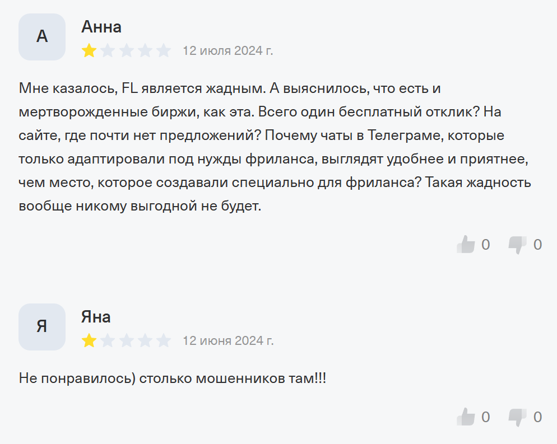
Task: Select the text of Яна's review
Action: [174, 378]
